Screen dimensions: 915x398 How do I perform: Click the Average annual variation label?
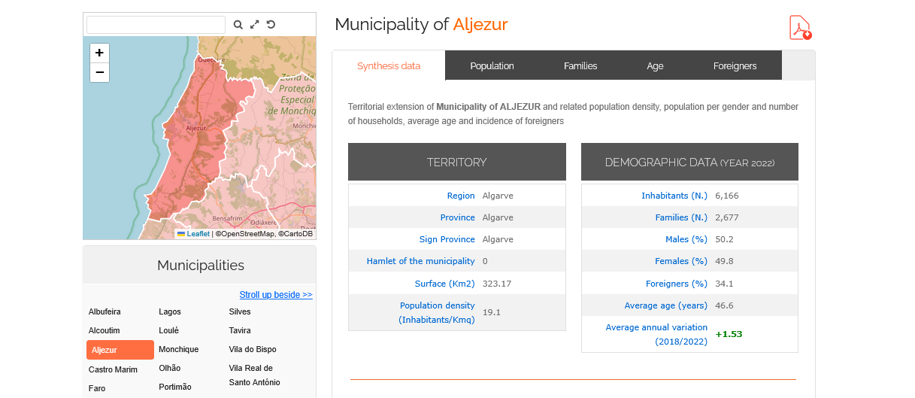tap(656, 334)
